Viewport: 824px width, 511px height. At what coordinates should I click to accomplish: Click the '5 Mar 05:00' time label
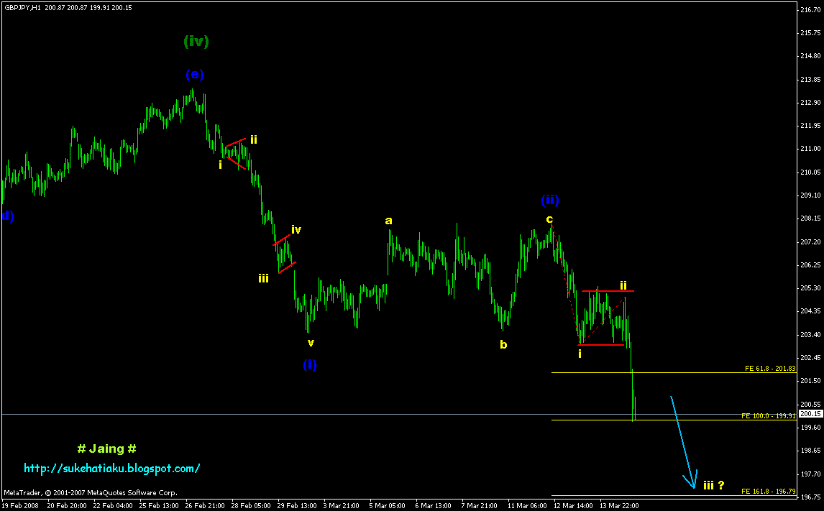point(388,506)
